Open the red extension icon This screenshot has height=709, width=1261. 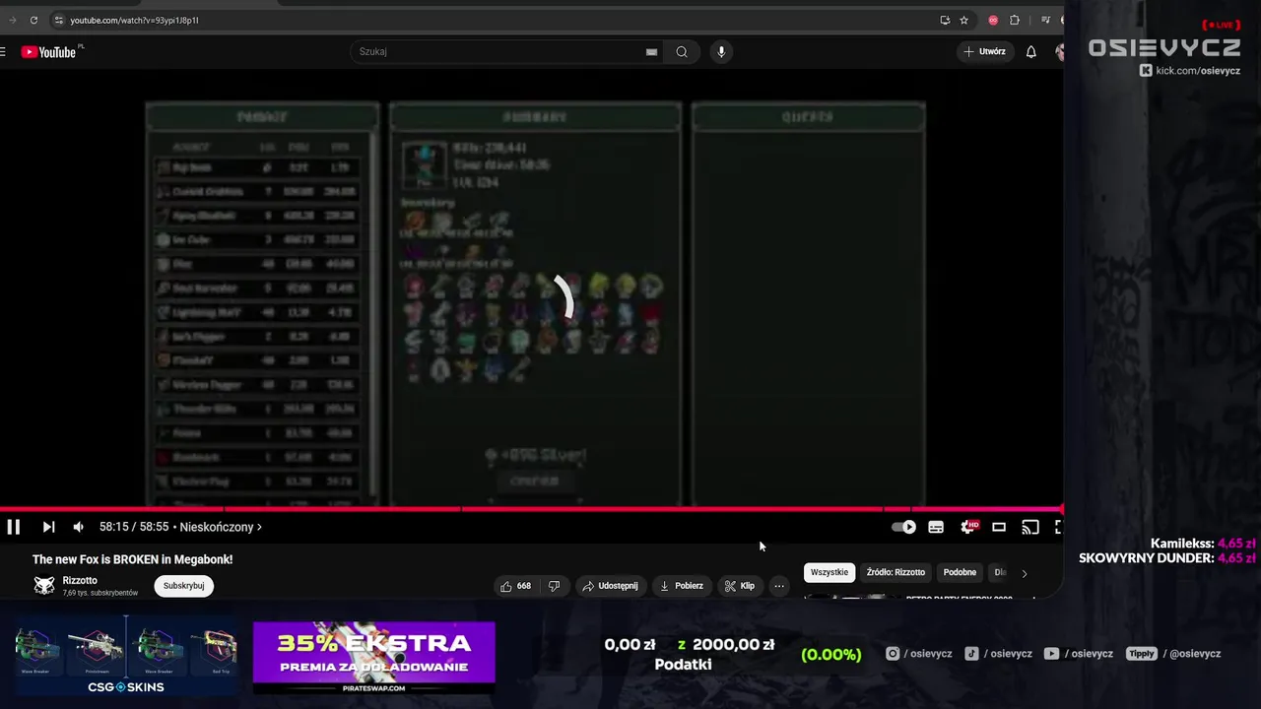[993, 20]
